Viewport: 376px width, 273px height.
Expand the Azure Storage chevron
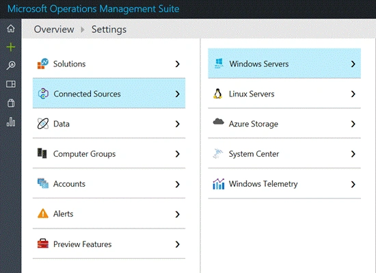coord(353,124)
